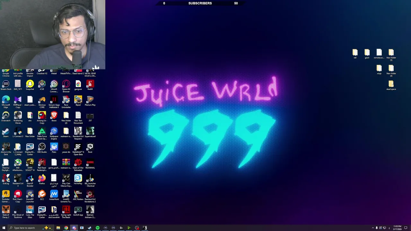Select Batman Arkham shortcut icon
411x231 pixels.
pos(90,212)
